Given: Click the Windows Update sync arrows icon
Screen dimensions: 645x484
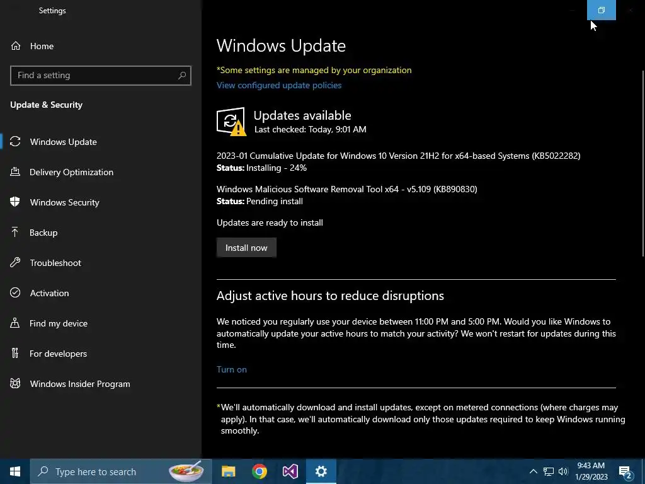Looking at the screenshot, I should (x=15, y=142).
